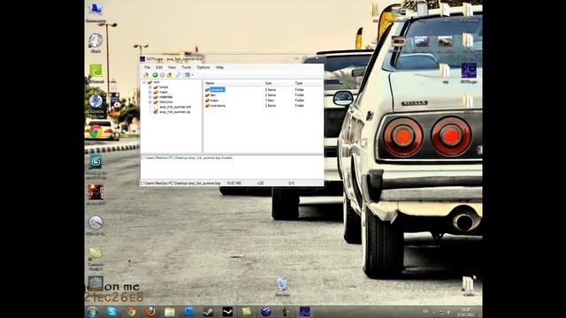566x318 pixels.
Task: Open the Tools menu
Action: click(187, 67)
